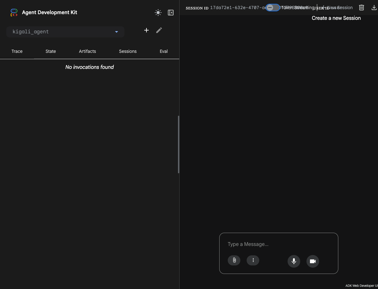The height and width of the screenshot is (289, 378).
Task: Click the Type a Message input field
Action: click(x=279, y=244)
